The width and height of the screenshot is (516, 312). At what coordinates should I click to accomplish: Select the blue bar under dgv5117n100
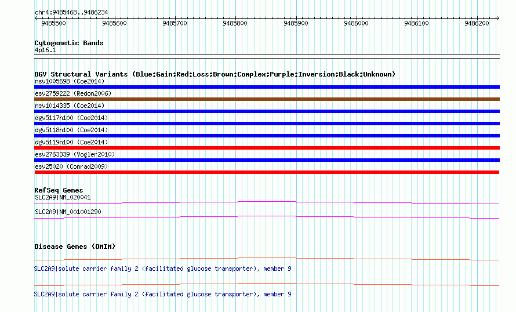point(267,124)
